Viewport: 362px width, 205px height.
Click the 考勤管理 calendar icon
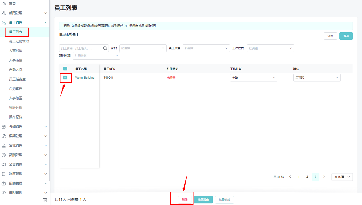pyautogui.click(x=4, y=127)
